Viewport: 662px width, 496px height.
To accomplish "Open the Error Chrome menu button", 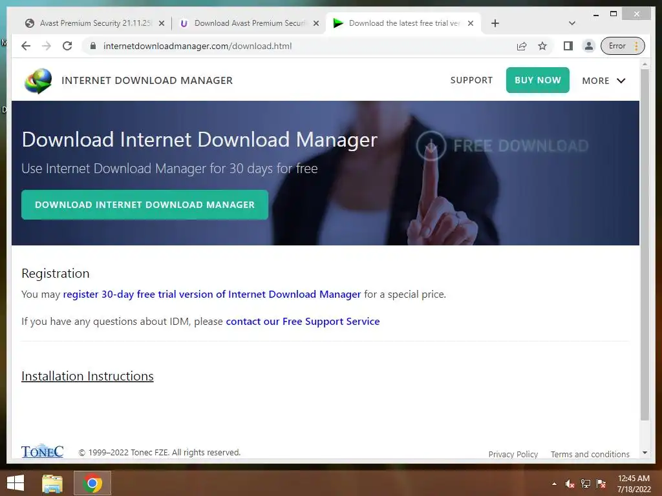I will pos(623,46).
